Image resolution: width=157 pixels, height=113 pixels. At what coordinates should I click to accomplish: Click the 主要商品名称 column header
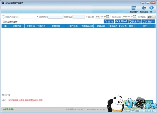87,26
